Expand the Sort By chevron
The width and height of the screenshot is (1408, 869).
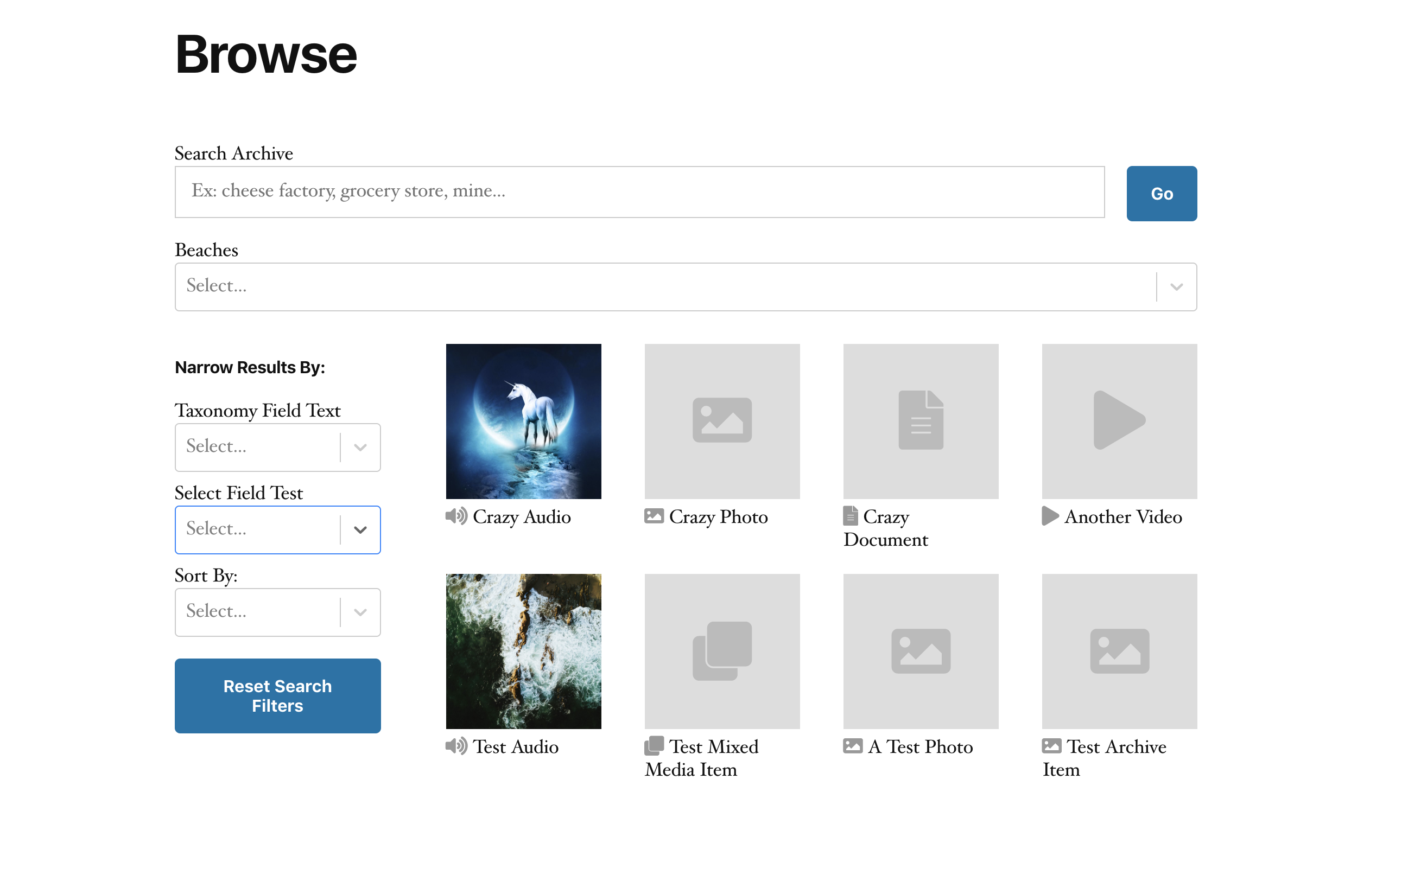point(360,611)
